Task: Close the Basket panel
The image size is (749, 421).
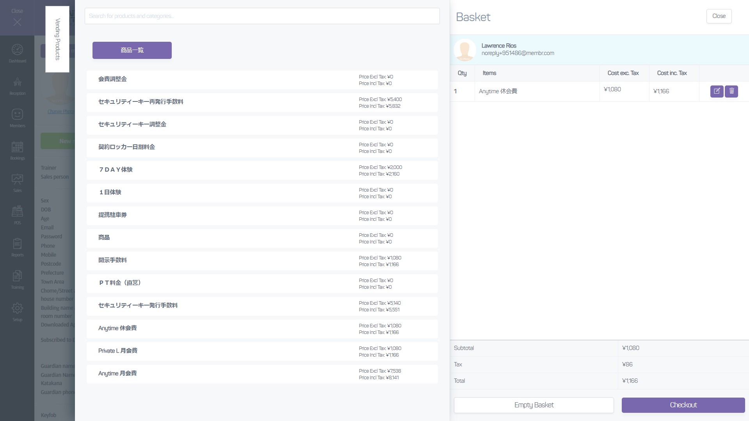Action: click(719, 16)
